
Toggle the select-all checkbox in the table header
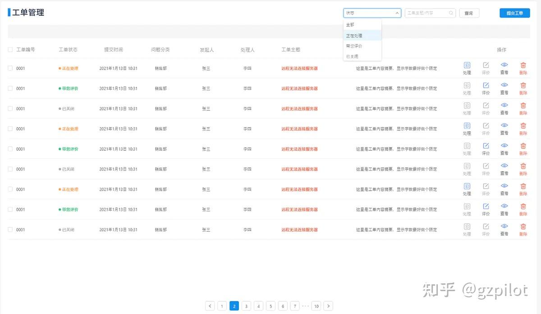click(x=10, y=50)
